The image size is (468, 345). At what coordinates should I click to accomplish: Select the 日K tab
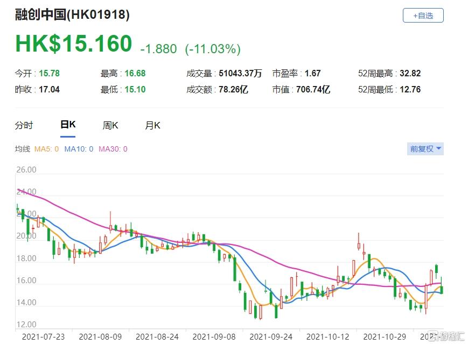[68, 125]
